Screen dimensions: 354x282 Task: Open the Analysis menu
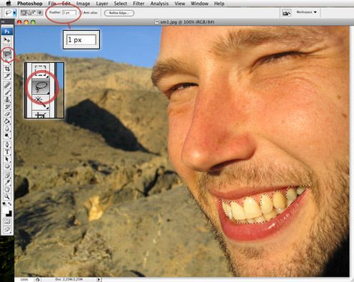(x=159, y=4)
